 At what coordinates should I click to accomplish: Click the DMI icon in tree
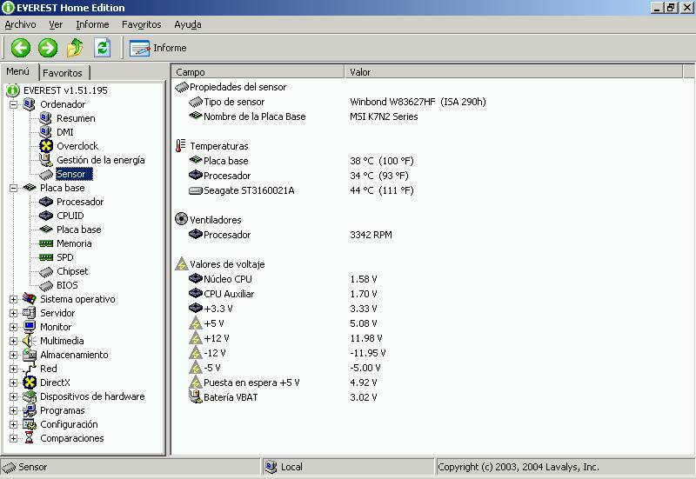[46, 132]
